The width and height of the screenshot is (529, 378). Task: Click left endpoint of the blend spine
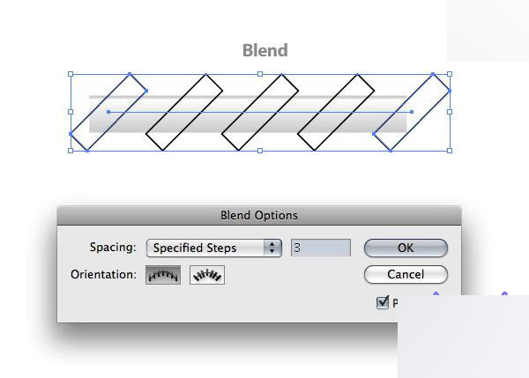click(x=108, y=112)
